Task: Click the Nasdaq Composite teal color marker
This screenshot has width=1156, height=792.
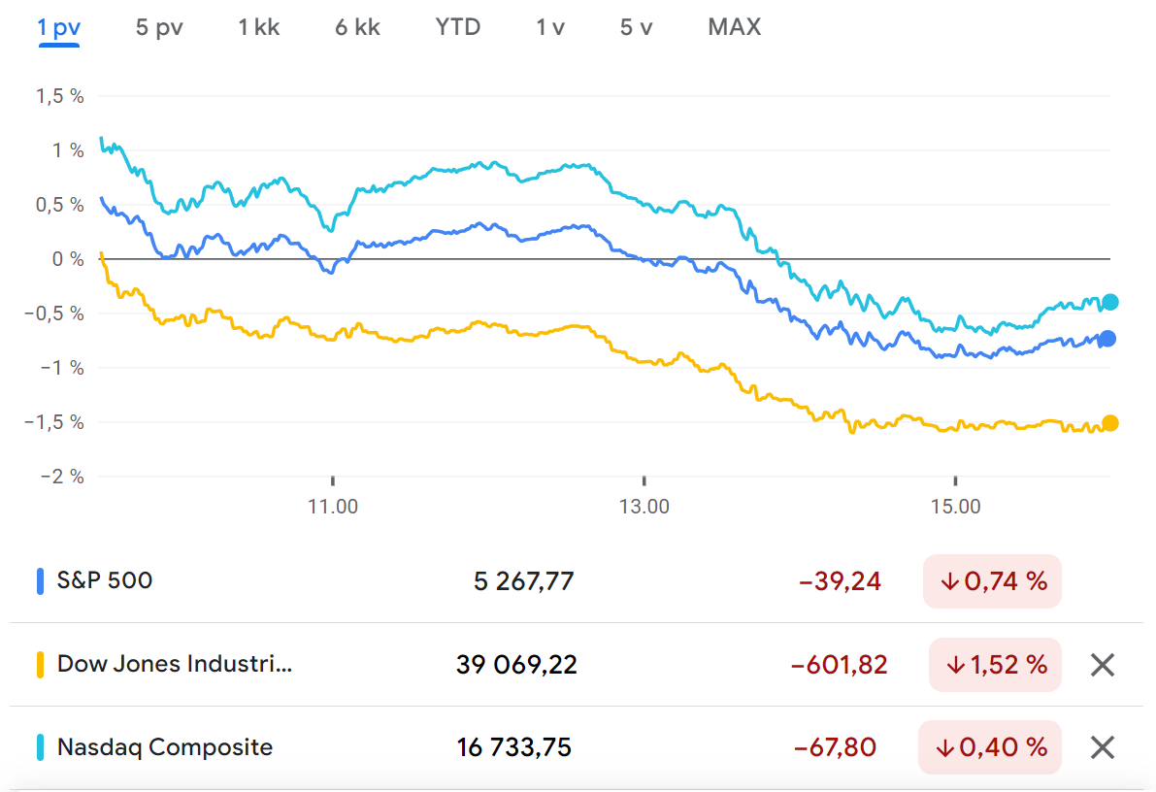Action: coord(40,747)
